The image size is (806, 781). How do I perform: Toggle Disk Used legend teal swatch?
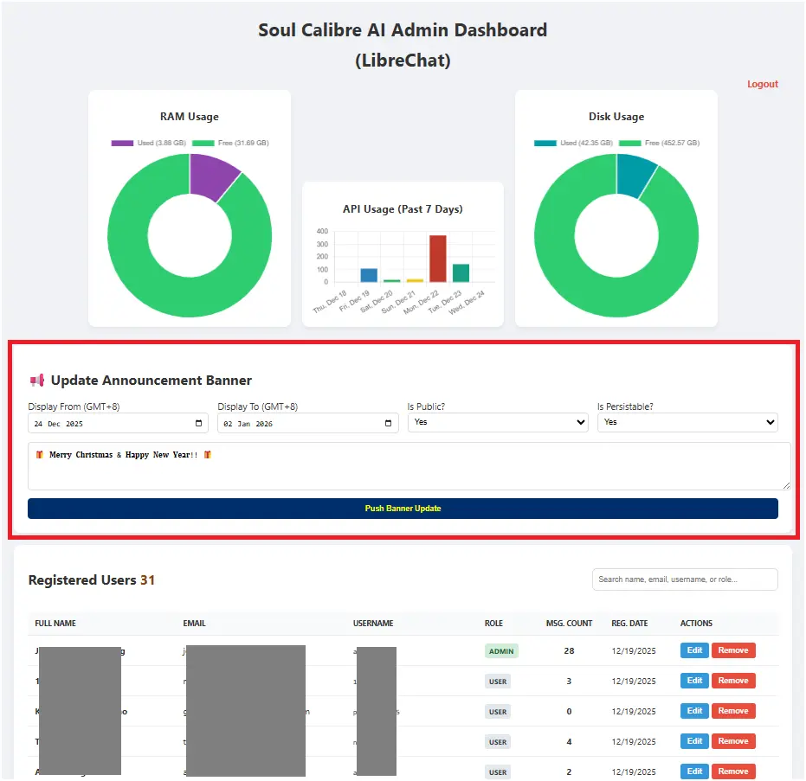point(545,143)
